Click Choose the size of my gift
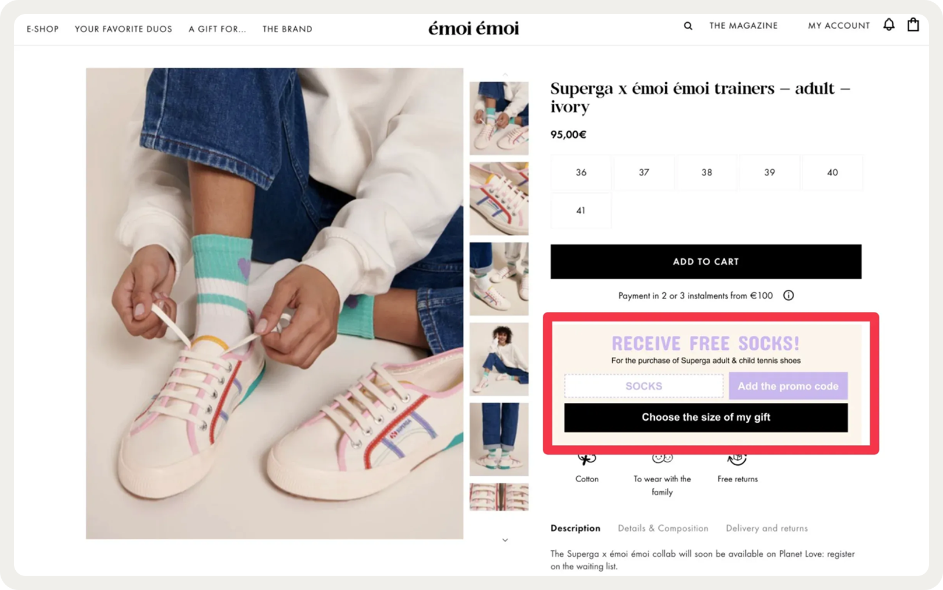 [705, 417]
